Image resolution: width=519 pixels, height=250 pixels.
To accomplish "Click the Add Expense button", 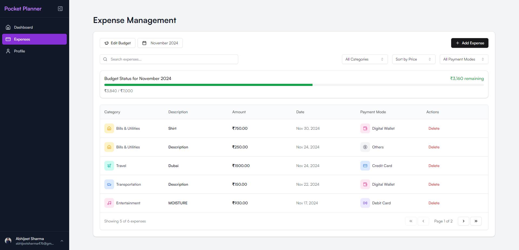I will pyautogui.click(x=470, y=43).
